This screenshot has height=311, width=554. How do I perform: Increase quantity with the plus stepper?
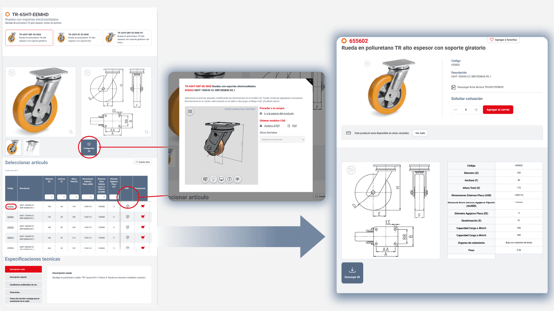pos(476,110)
